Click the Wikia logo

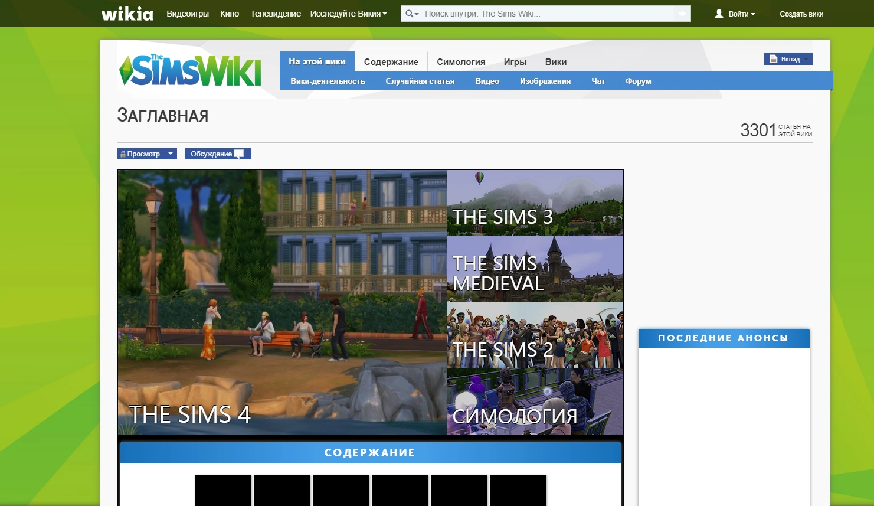pos(127,14)
